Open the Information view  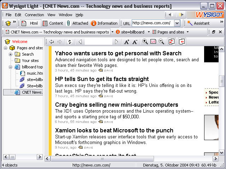coord(104,23)
